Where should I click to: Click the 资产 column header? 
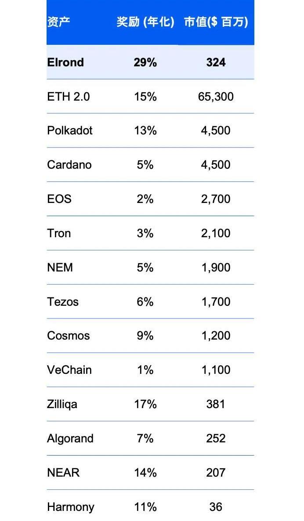click(x=58, y=22)
